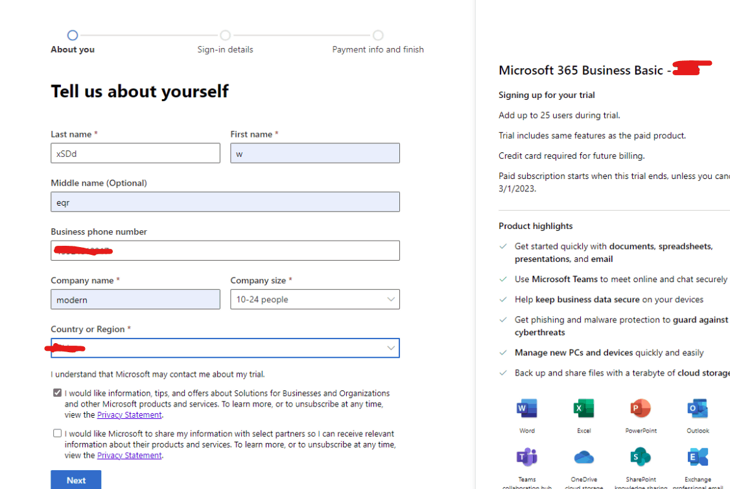Click the Last name input field

coord(135,153)
